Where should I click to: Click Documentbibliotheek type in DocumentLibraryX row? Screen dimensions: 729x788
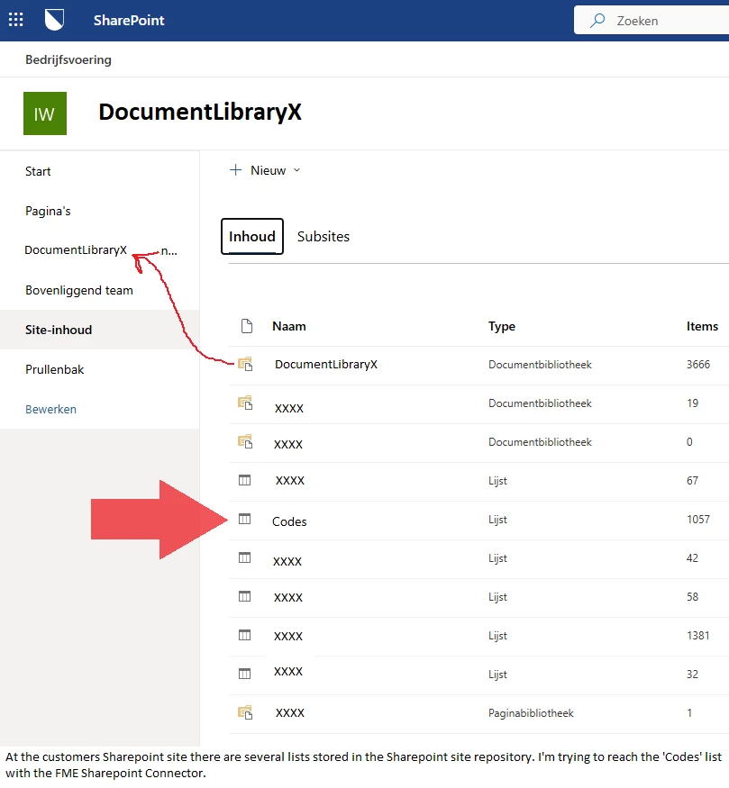[x=540, y=365]
